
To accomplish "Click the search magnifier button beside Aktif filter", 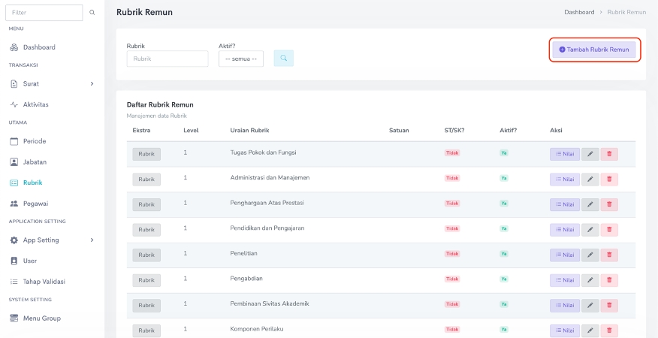I will (x=283, y=59).
